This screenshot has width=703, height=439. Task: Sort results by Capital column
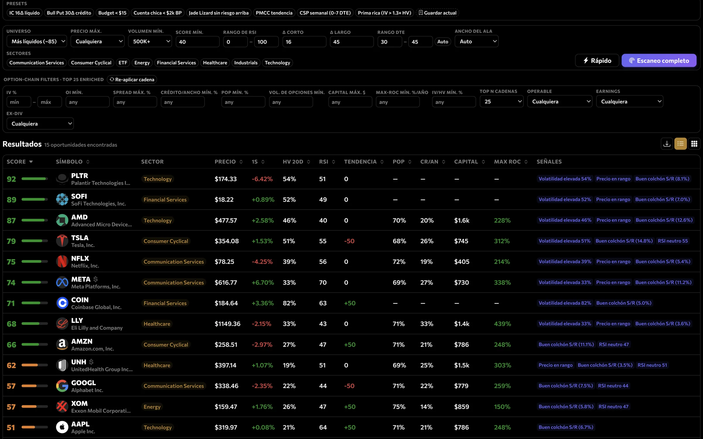click(x=483, y=162)
